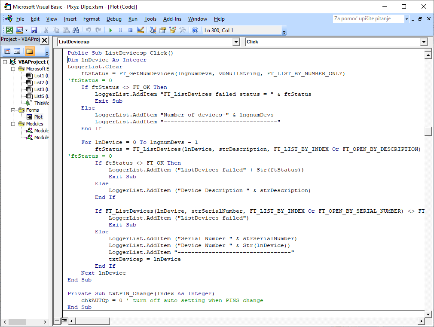
Task: Collapse the Forms folder
Action: point(13,110)
